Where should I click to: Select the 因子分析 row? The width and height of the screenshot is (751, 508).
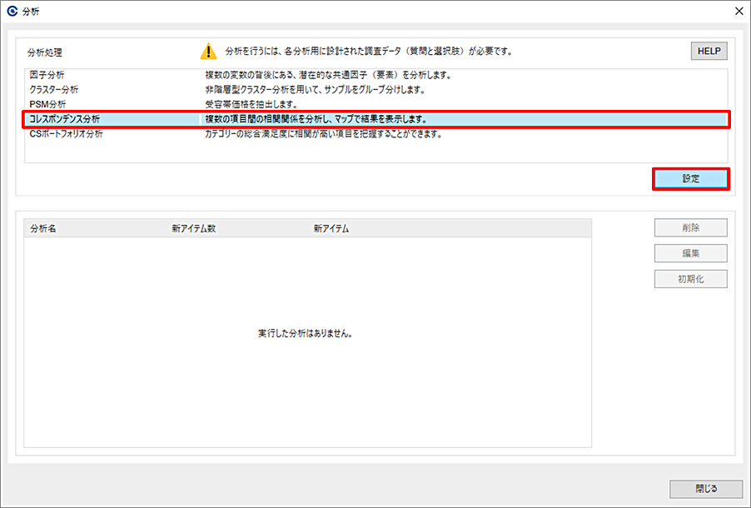click(x=376, y=75)
